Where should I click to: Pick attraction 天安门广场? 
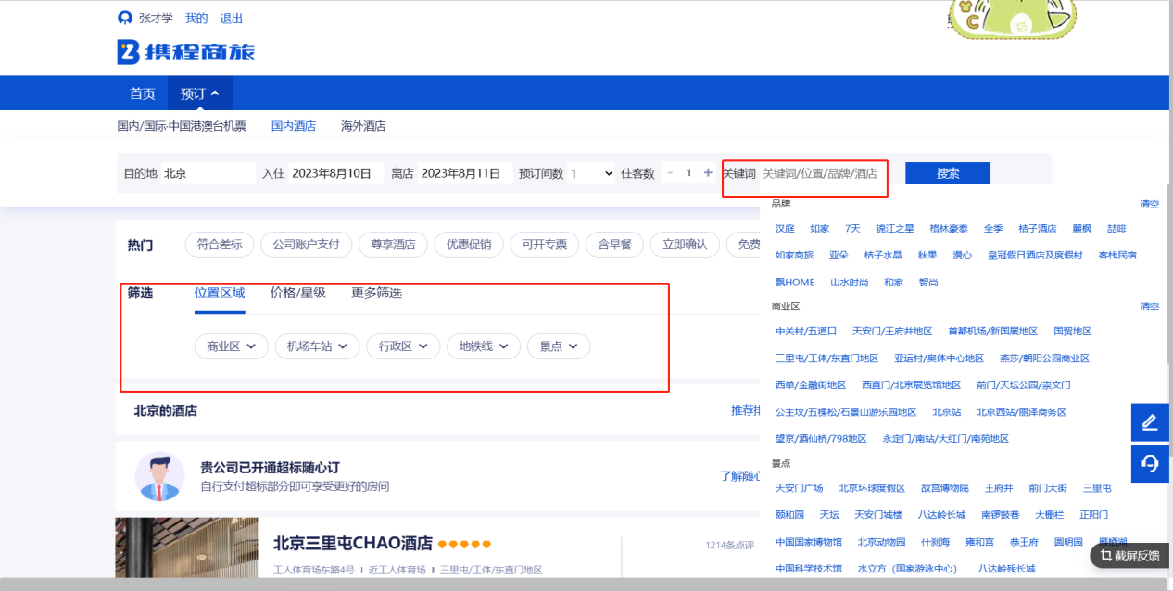point(799,487)
